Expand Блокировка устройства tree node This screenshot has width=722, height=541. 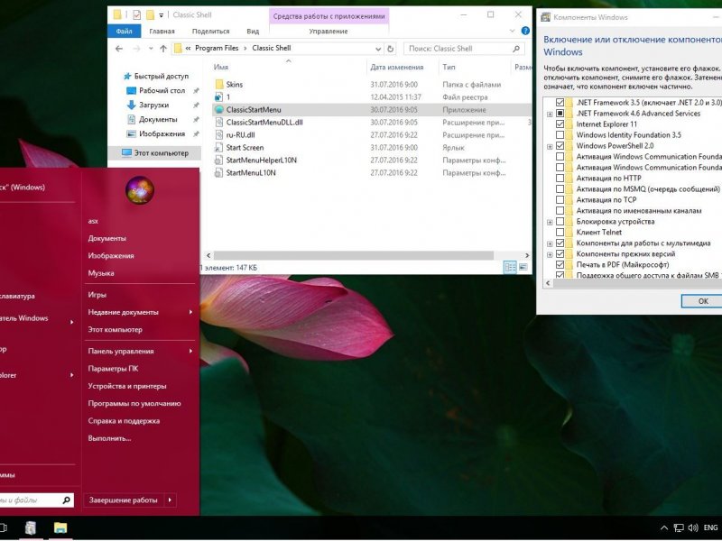550,222
